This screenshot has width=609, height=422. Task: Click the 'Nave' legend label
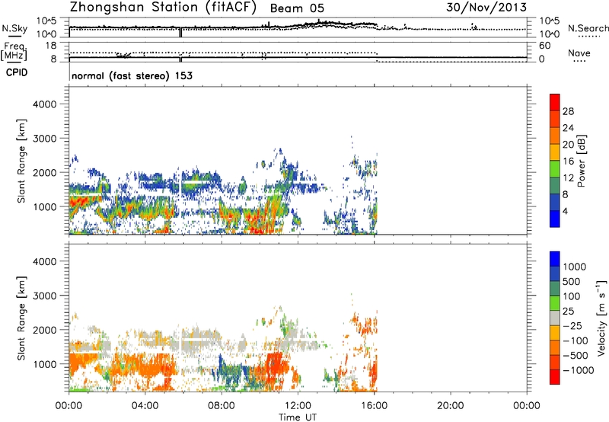coord(579,53)
